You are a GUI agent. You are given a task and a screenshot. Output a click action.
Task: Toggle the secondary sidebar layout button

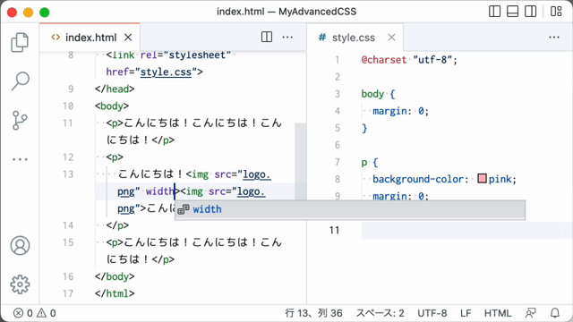[530, 12]
